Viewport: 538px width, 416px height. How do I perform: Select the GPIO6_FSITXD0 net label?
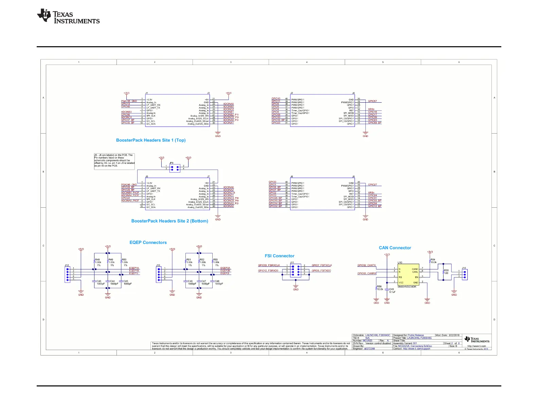tap(321, 271)
